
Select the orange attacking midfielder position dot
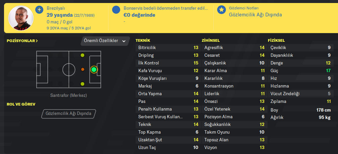pos(83,69)
